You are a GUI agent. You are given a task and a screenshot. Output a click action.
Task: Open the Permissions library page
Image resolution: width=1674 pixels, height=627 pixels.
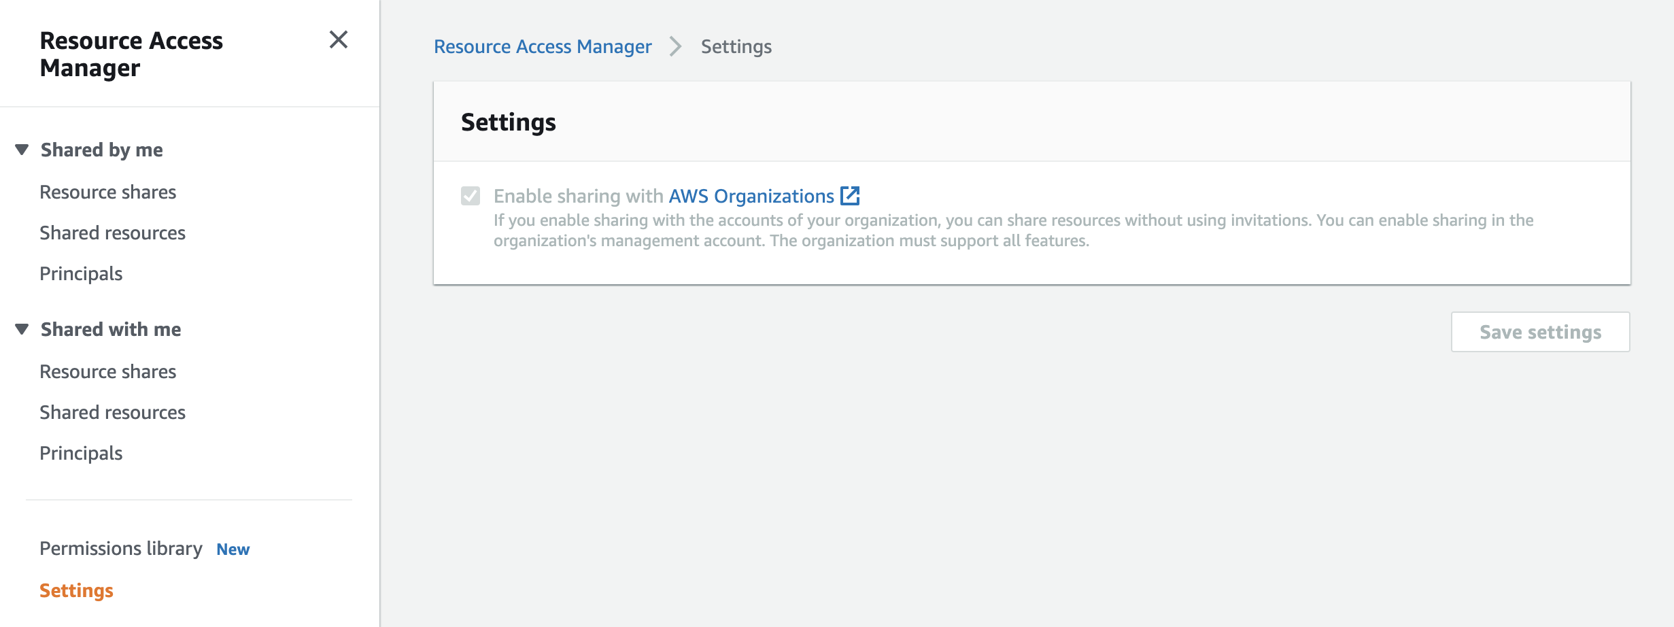click(x=121, y=548)
